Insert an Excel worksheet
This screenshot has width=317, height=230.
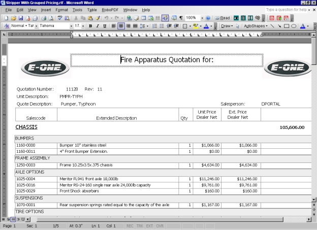tap(150, 18)
